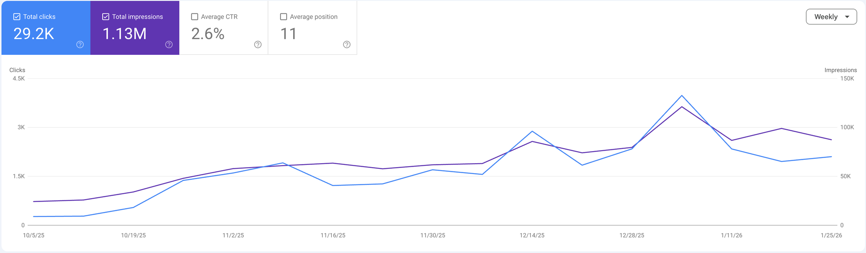
Task: Click the clicks peak point after 12/28/25
Action: click(x=682, y=95)
